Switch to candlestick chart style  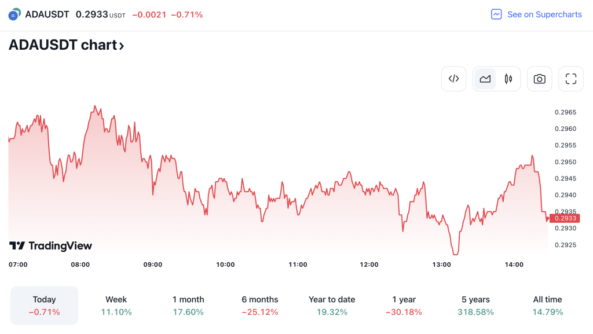[508, 79]
